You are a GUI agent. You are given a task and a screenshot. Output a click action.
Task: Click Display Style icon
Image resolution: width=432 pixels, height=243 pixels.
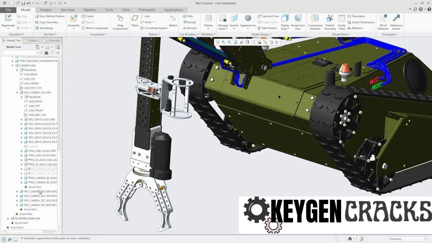coord(285,19)
